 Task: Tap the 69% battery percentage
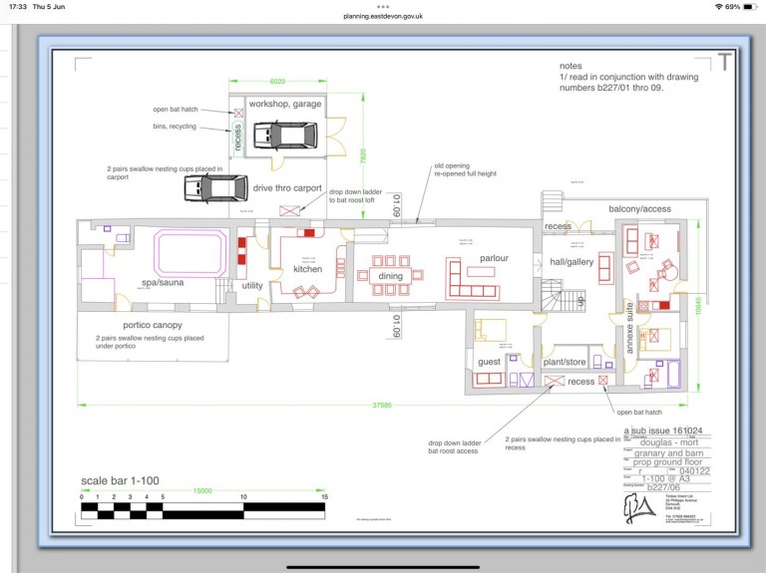(x=732, y=7)
